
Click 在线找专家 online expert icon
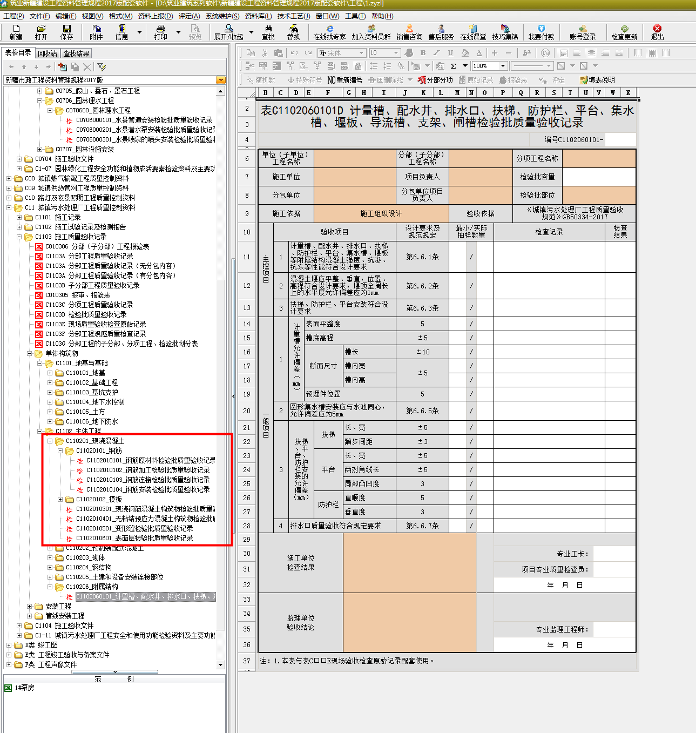point(329,32)
